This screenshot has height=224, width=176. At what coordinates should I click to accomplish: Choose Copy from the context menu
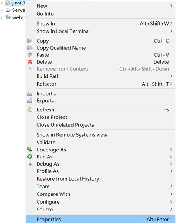(x=100, y=41)
